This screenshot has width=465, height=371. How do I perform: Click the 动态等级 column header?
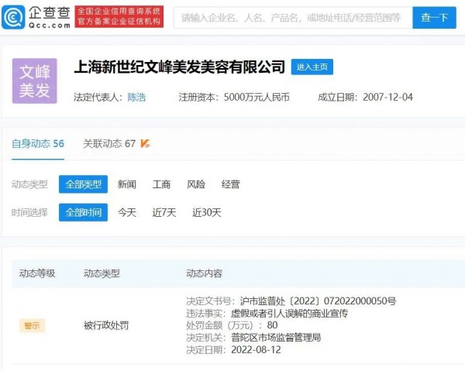tap(37, 273)
